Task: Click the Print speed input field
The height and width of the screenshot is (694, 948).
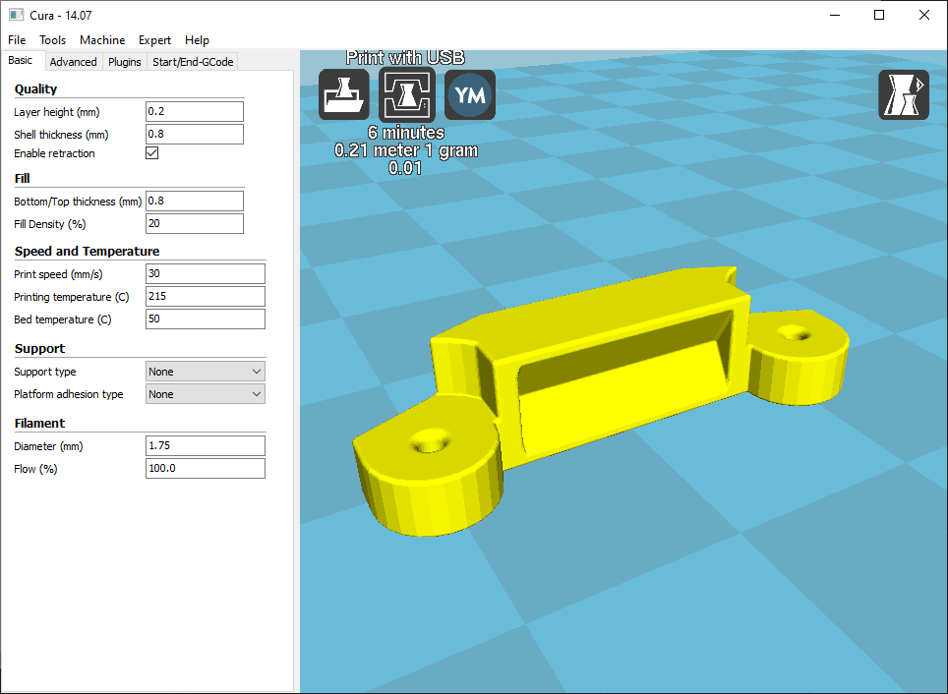Action: [205, 274]
